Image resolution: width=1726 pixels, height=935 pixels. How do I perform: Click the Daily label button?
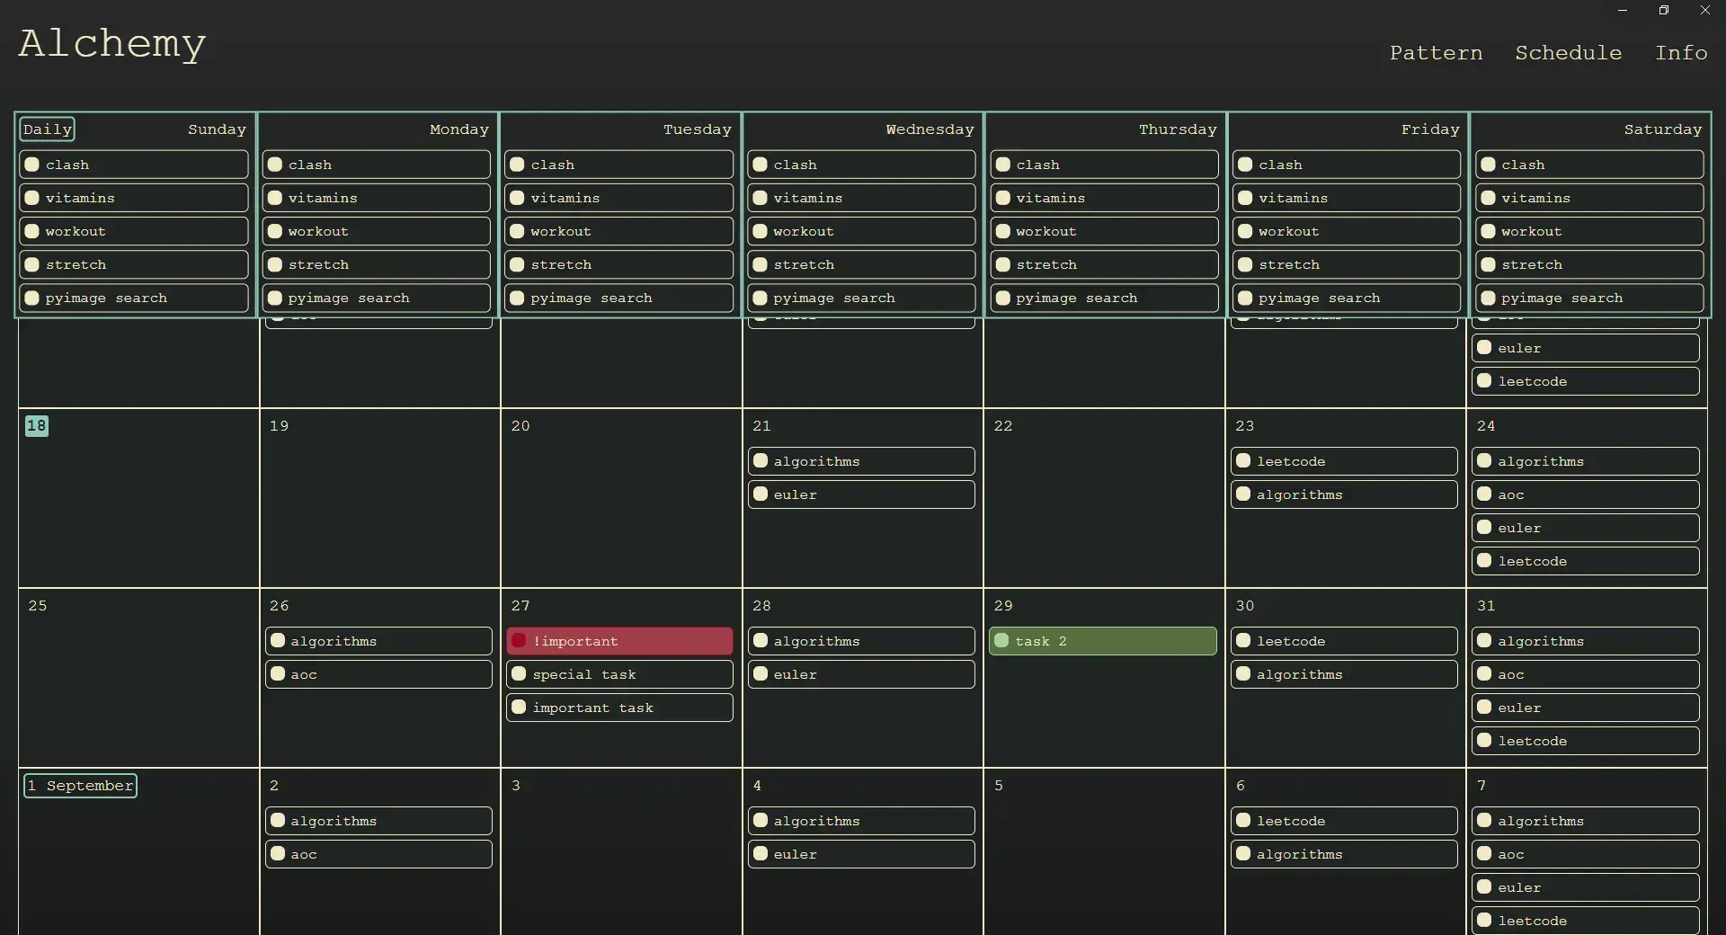click(x=47, y=129)
